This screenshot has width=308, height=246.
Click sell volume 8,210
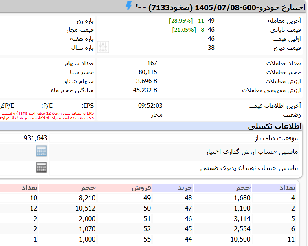(x=87, y=198)
